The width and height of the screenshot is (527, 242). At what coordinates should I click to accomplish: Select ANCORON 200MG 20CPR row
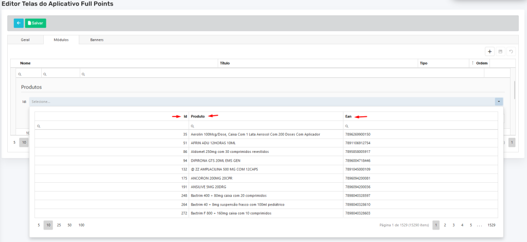[266, 178]
